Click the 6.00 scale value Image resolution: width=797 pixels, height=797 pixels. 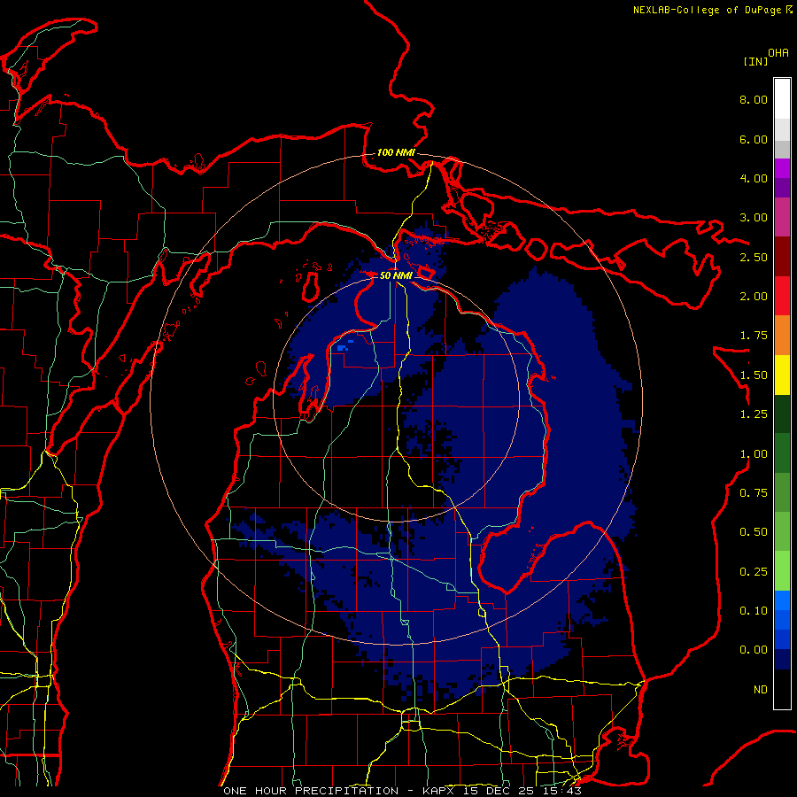[754, 139]
